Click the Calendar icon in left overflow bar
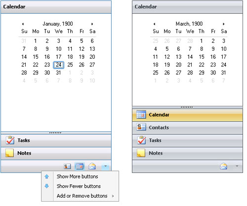247x206 pixels. click(x=80, y=166)
